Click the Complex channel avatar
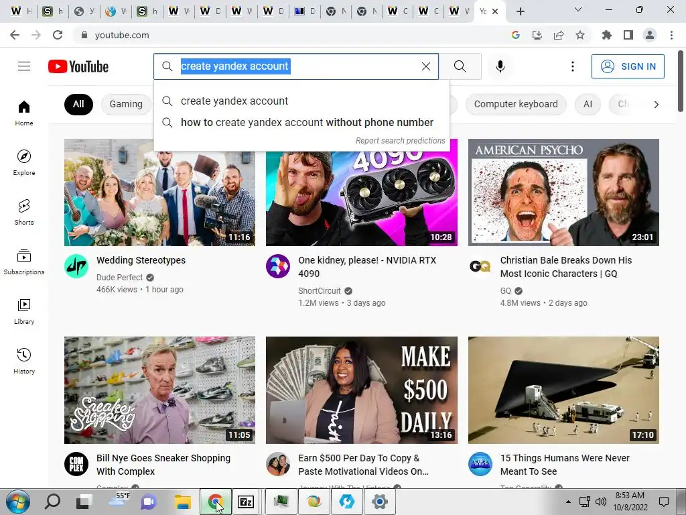The height and width of the screenshot is (515, 686). tap(76, 464)
